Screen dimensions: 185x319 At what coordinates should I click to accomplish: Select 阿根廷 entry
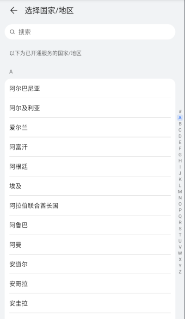click(x=90, y=166)
